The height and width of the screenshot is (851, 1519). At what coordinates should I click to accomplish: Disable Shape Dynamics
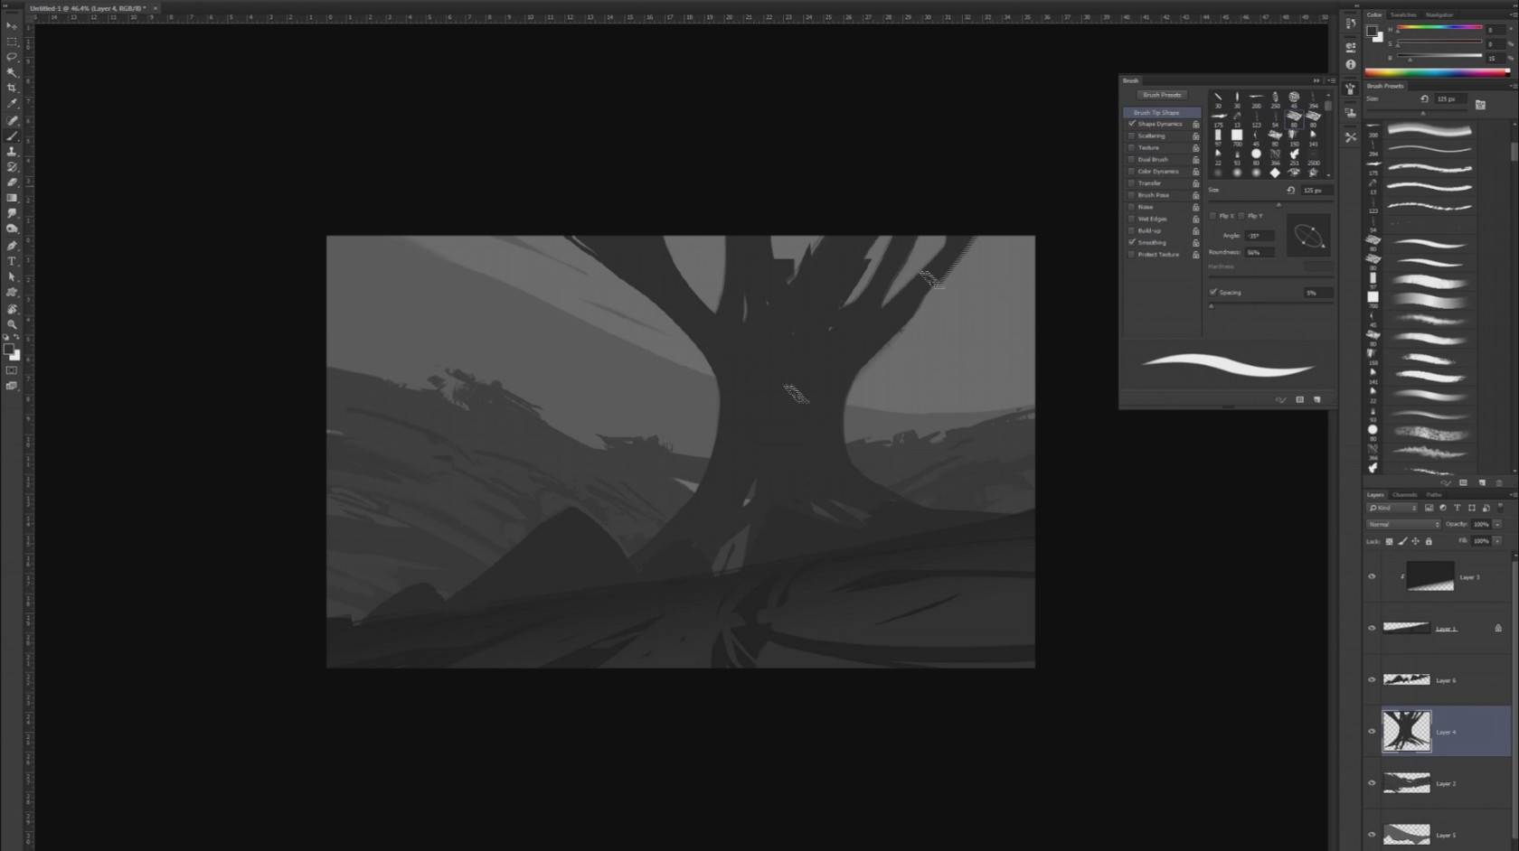[1132, 124]
